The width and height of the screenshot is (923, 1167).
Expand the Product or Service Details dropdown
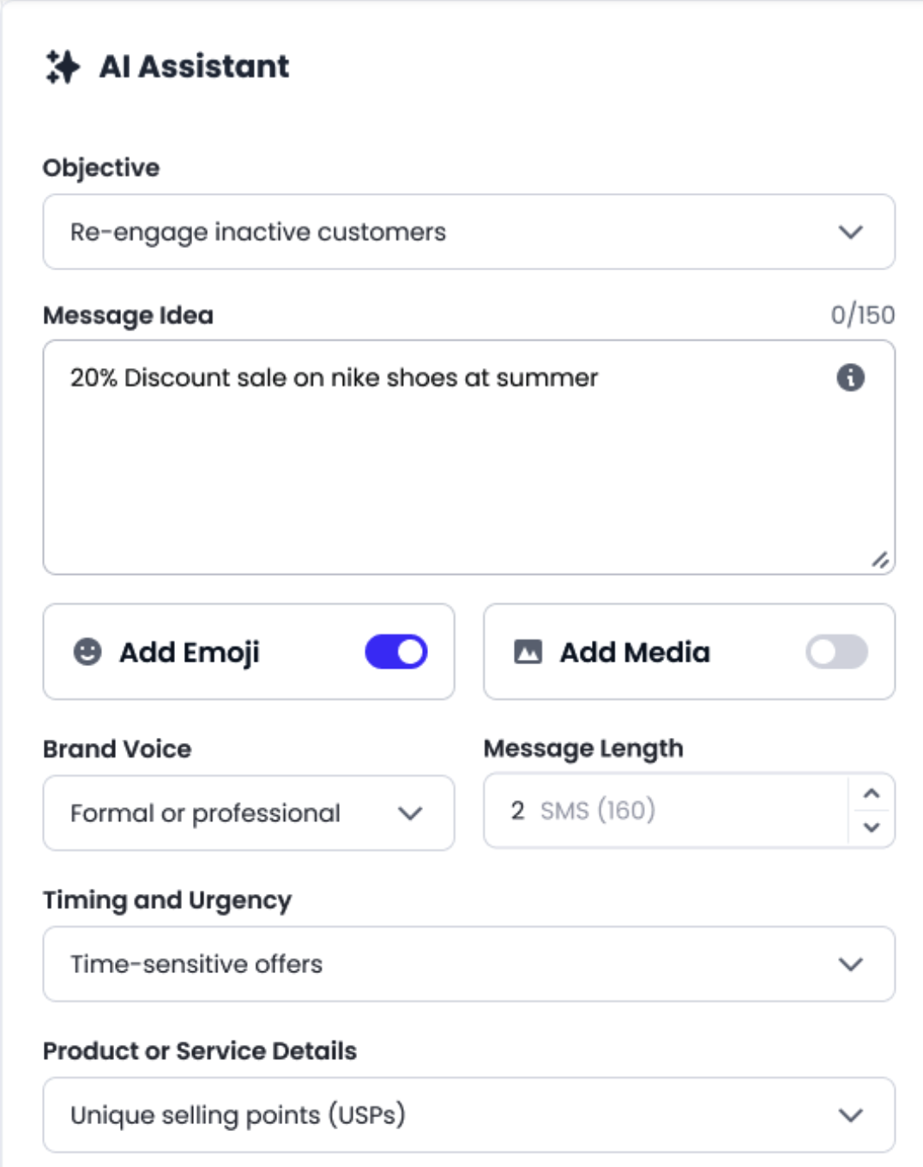[468, 1116]
